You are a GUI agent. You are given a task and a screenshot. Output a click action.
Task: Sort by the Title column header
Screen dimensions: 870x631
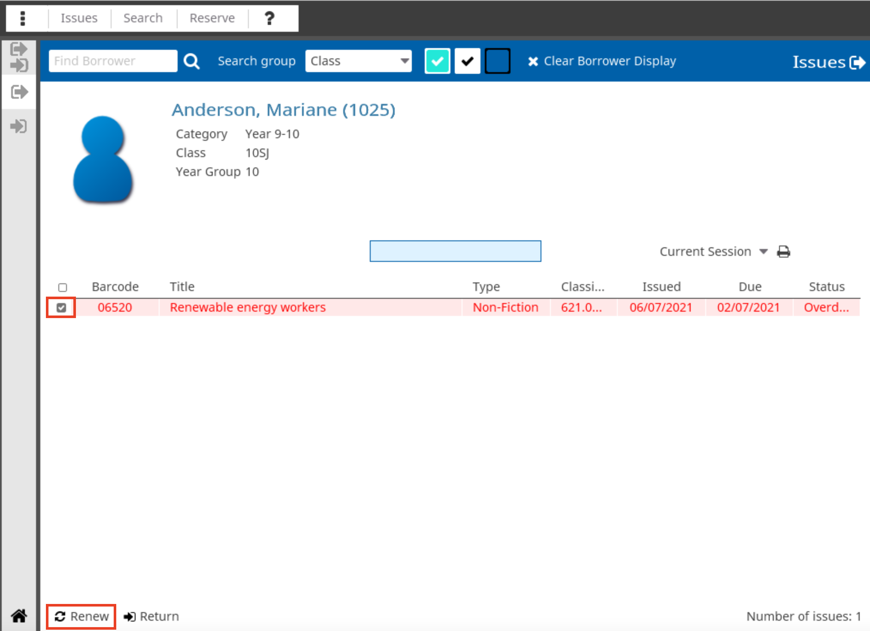pos(182,286)
